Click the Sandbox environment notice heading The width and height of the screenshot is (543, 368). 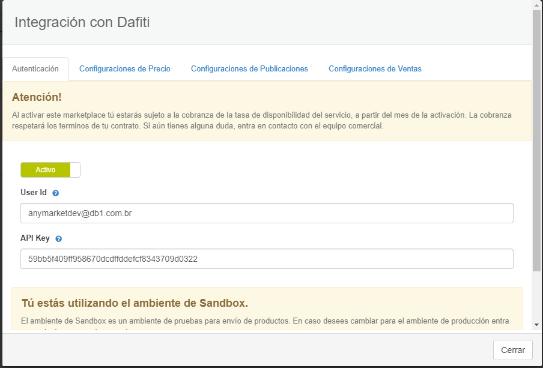(x=135, y=303)
